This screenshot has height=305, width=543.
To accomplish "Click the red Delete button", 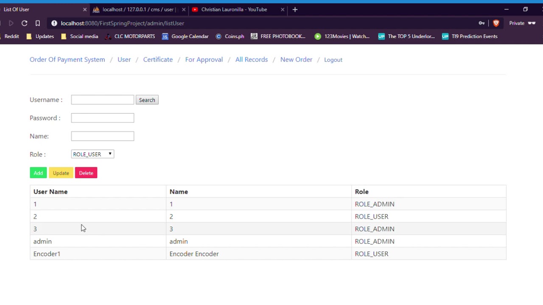I will tap(86, 173).
